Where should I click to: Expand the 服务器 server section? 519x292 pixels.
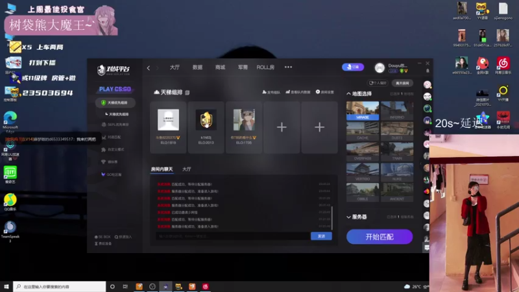(357, 217)
